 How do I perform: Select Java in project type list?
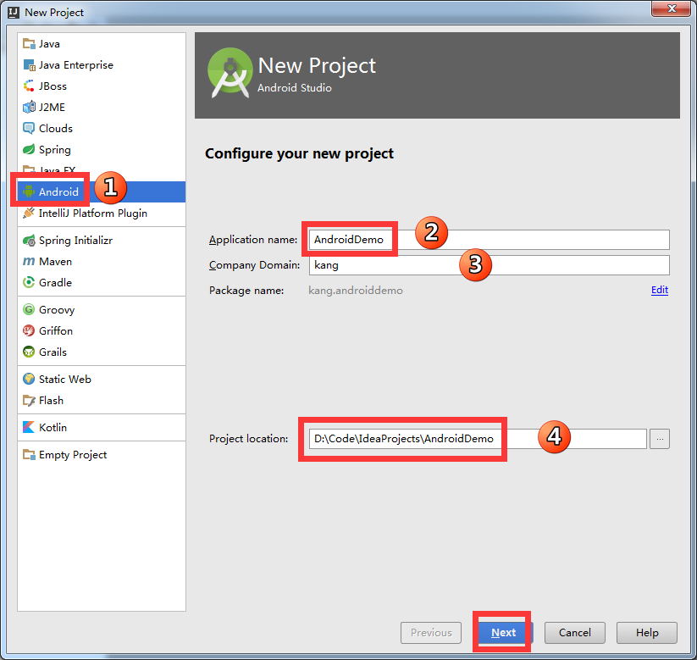coord(102,43)
